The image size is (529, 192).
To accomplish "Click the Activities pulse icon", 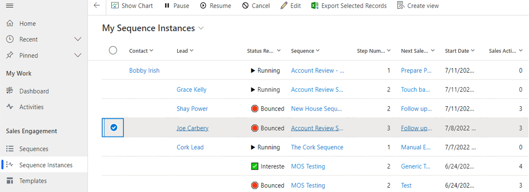I will (x=10, y=107).
